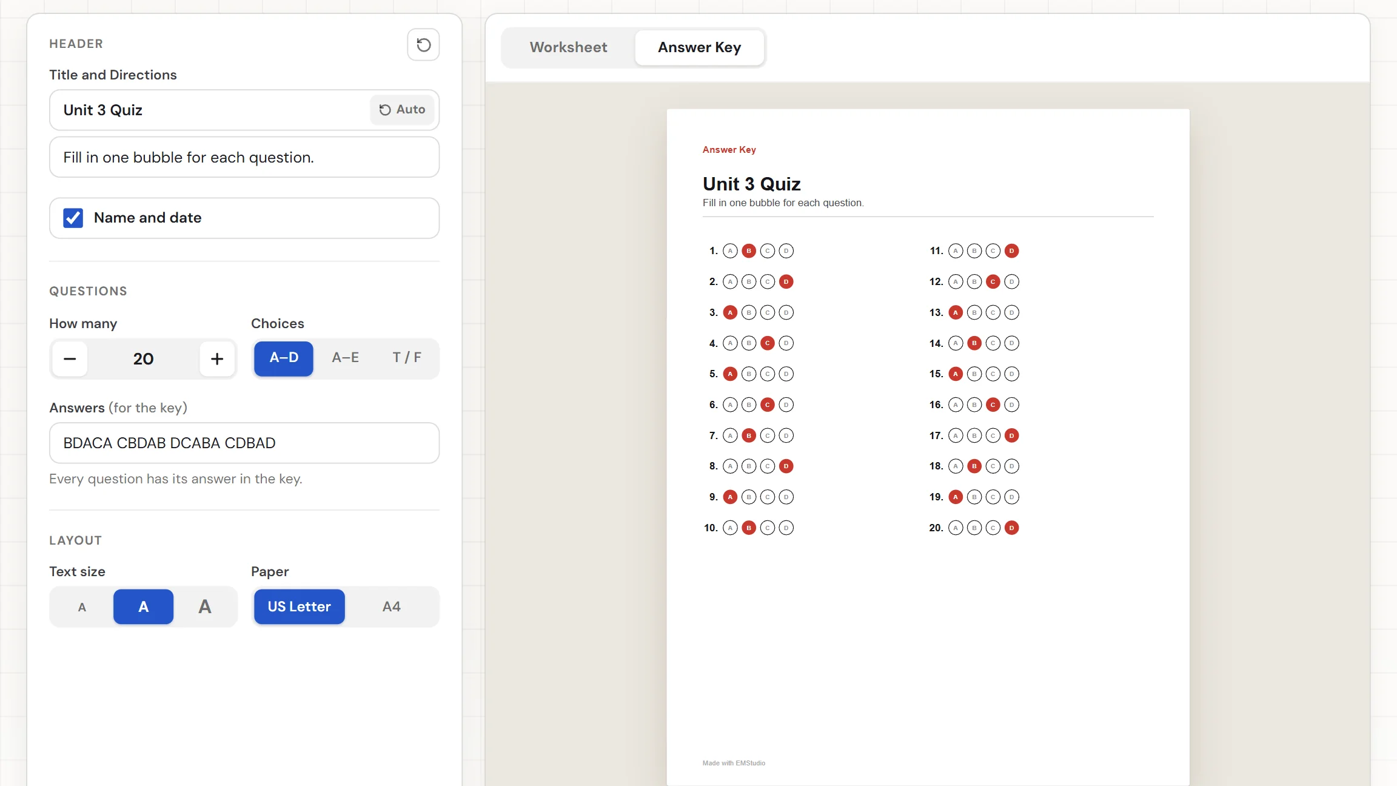Image resolution: width=1397 pixels, height=786 pixels.
Task: Click the filled B bubble for question 14
Action: pyautogui.click(x=974, y=343)
